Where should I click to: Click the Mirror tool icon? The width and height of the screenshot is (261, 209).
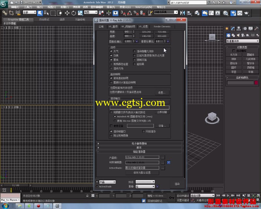(x=182, y=13)
